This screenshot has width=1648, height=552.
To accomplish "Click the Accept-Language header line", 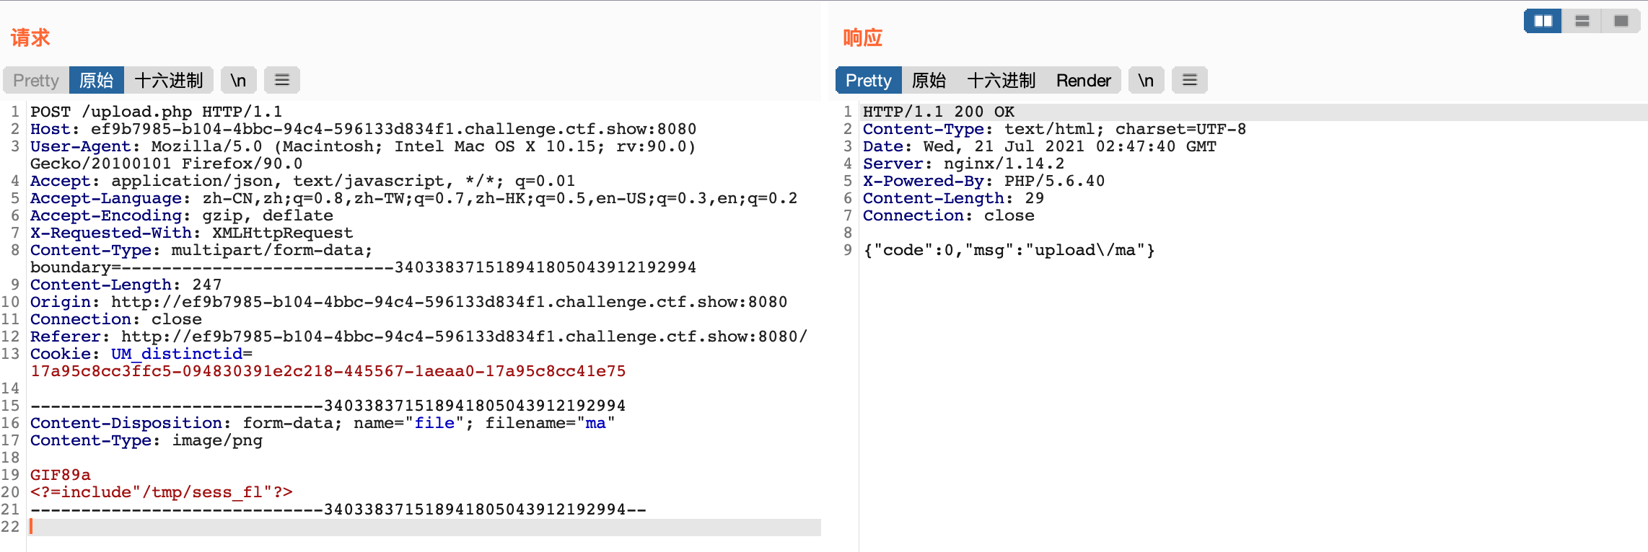I will (x=413, y=198).
